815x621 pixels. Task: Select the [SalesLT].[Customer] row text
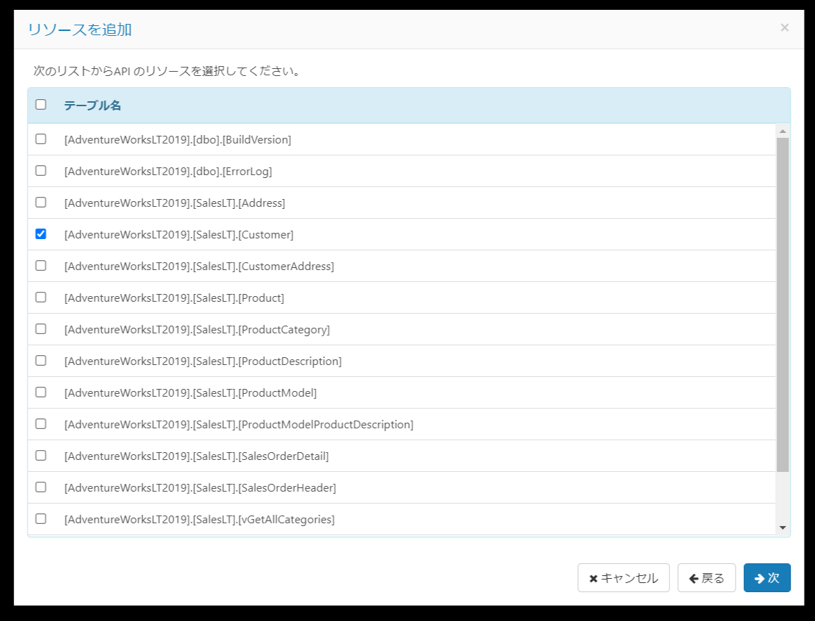pyautogui.click(x=179, y=235)
